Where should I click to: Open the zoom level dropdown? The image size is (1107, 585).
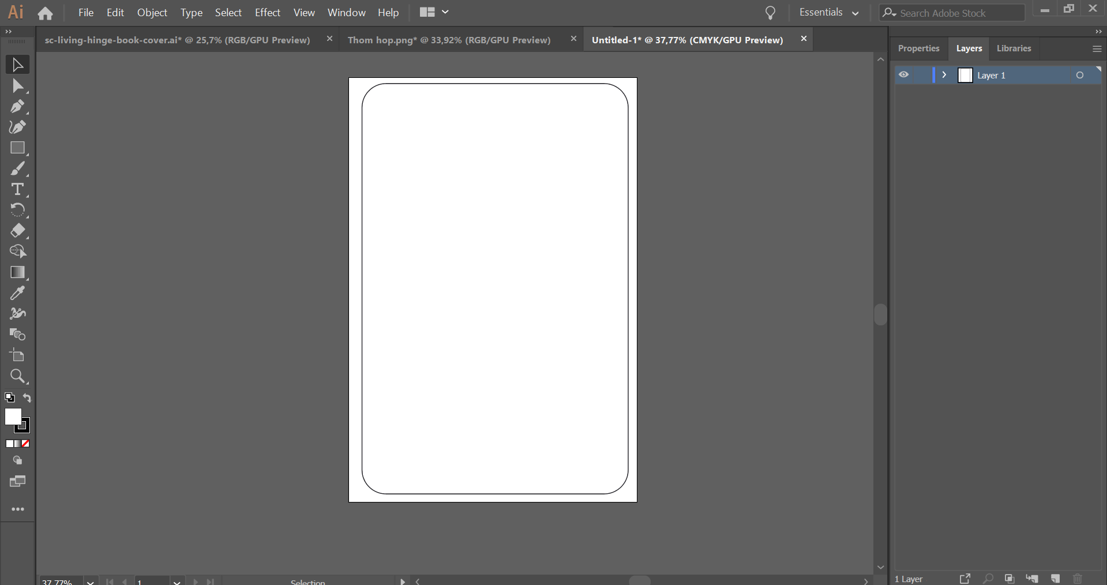click(x=90, y=582)
